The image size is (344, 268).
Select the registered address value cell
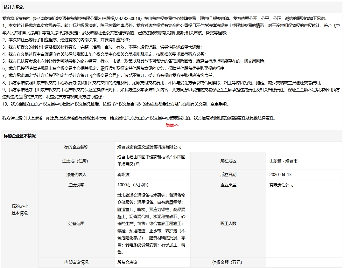[151, 161]
